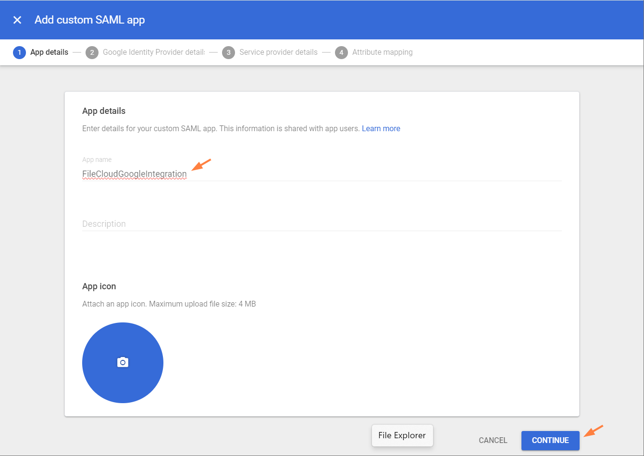Viewport: 644px width, 456px height.
Task: Open the Learn more link
Action: (381, 129)
